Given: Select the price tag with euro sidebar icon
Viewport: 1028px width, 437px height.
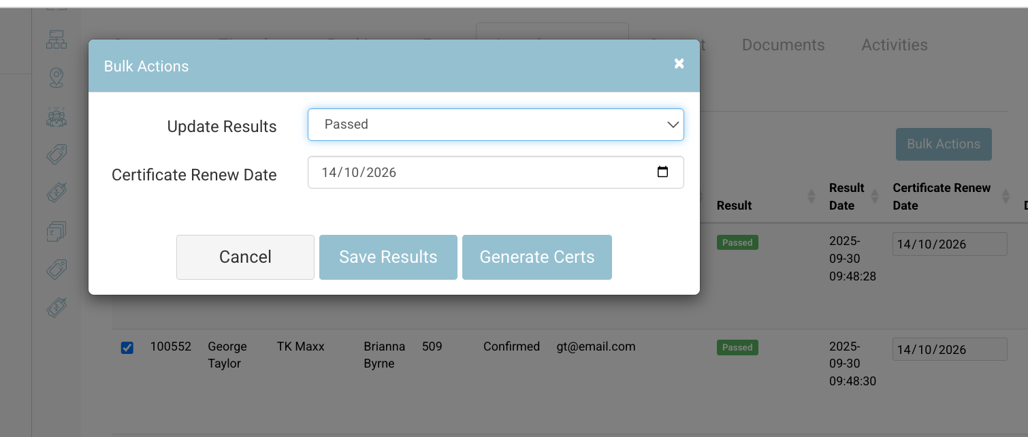Looking at the screenshot, I should [57, 193].
